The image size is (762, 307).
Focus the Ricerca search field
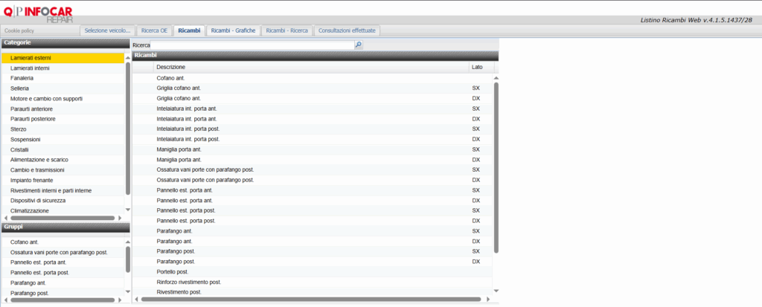pyautogui.click(x=252, y=45)
